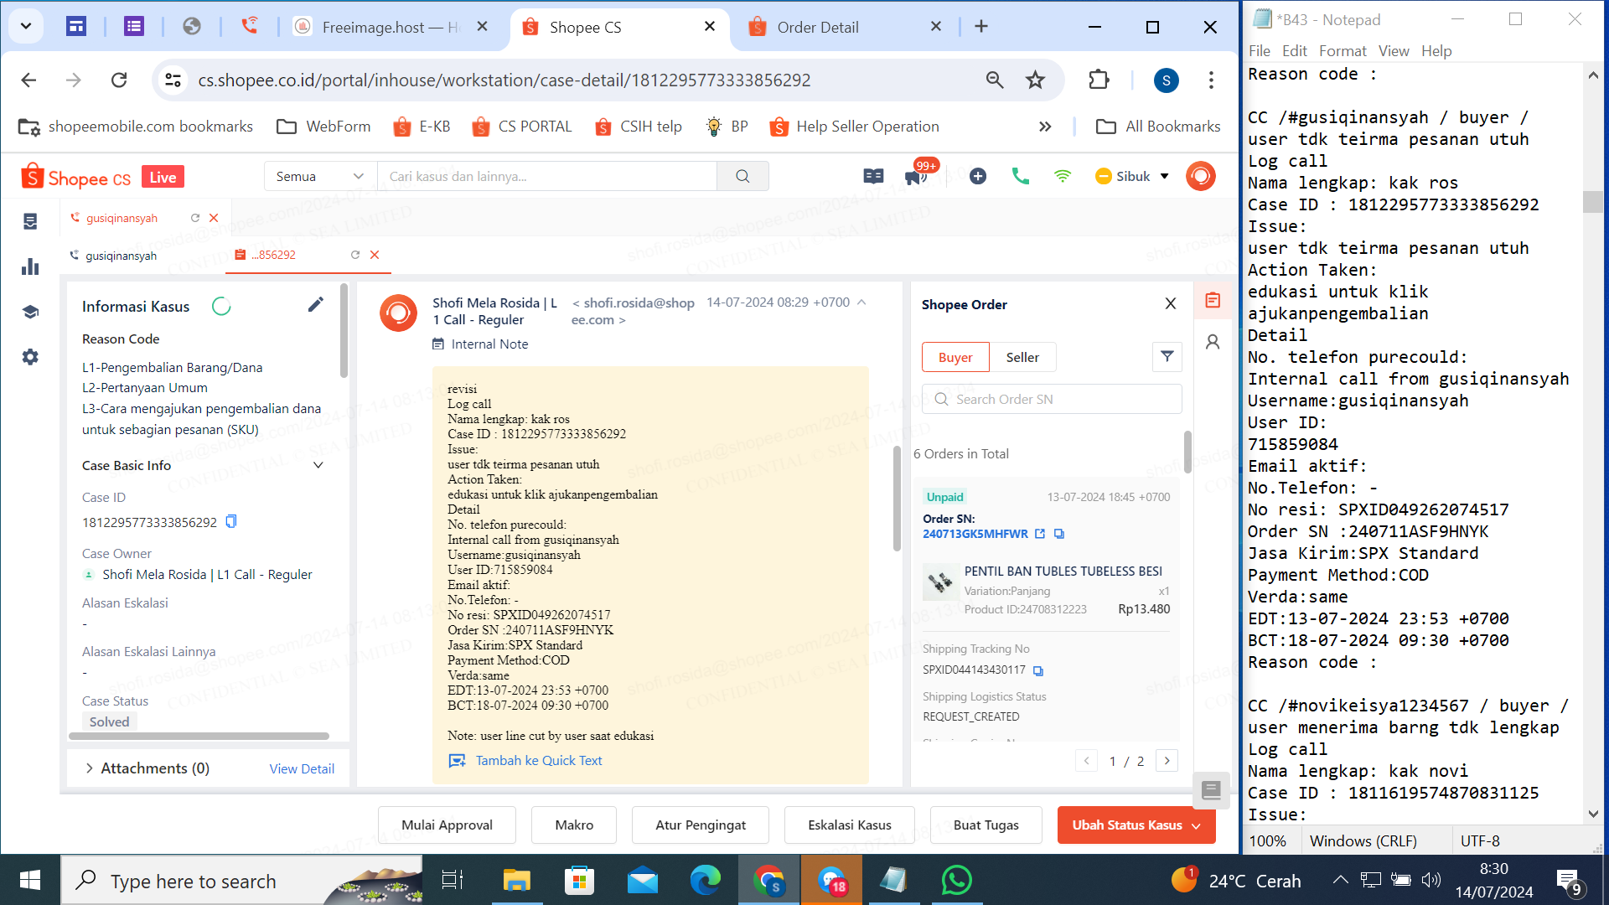Screen dimensions: 1609x905
Task: Collapse the Case Basic Info section
Action: tap(318, 465)
